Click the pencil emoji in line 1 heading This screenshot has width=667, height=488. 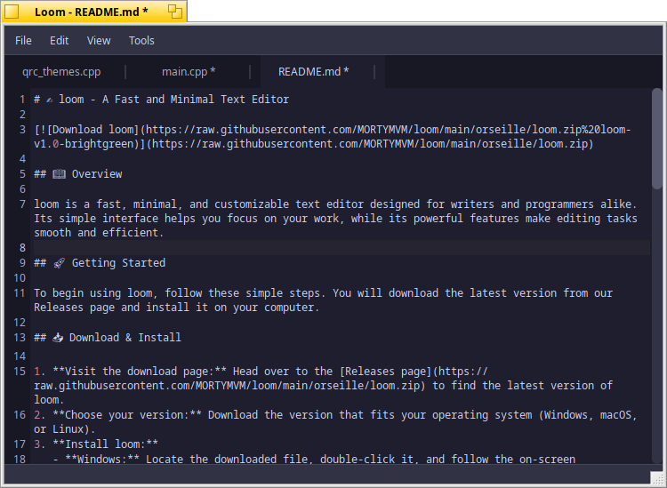50,100
